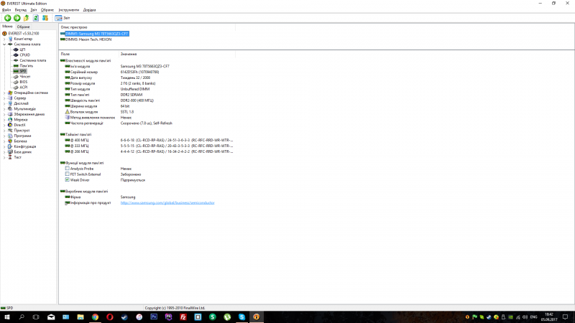Select the ACPI item in the tree
Image resolution: width=575 pixels, height=323 pixels.
coord(24,87)
